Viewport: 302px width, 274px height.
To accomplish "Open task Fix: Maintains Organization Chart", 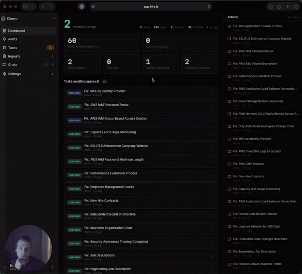I will click(x=141, y=230).
